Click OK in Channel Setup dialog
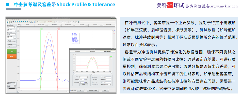Screen dimensions: 242x94 tap(81, 90)
